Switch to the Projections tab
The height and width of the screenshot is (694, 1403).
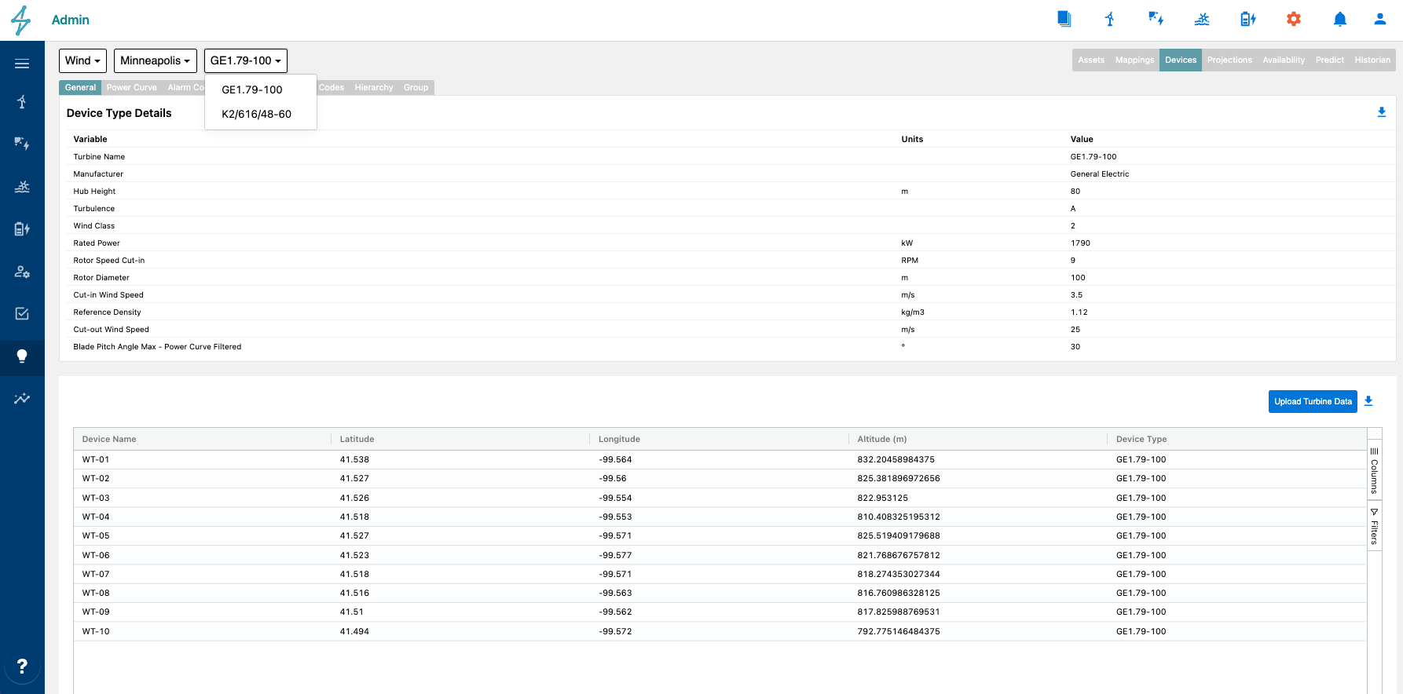1229,60
